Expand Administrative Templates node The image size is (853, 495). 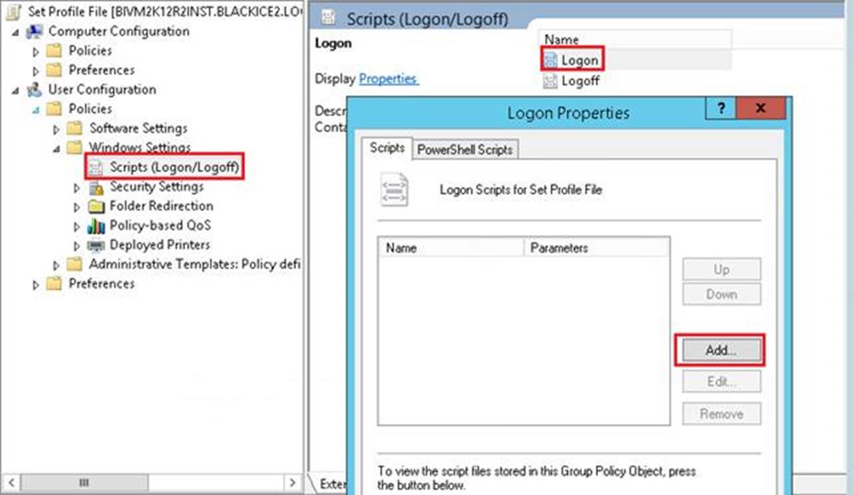[57, 265]
